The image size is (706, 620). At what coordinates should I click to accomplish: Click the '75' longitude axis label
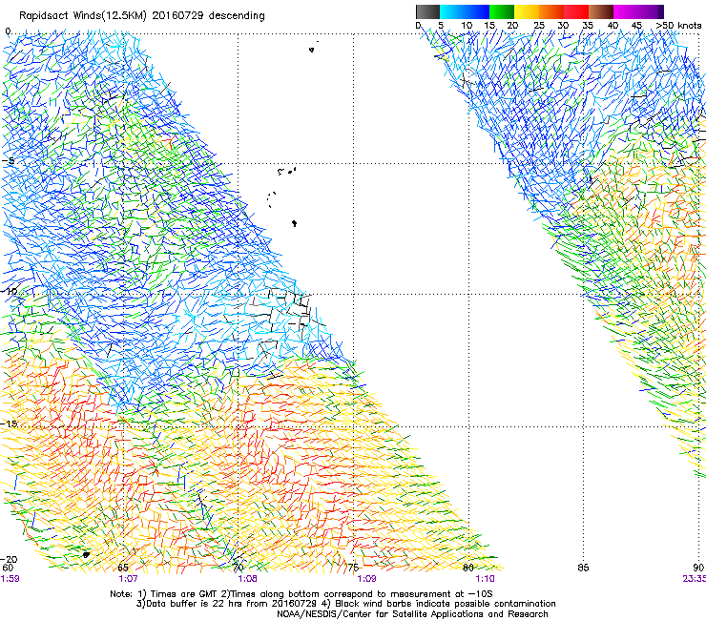point(353,568)
